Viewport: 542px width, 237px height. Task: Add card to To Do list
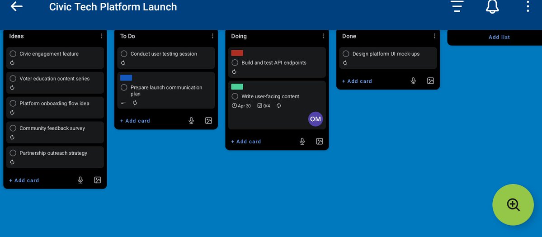[x=135, y=121]
